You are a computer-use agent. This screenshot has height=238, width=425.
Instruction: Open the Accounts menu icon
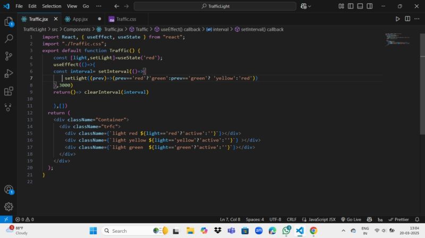click(8, 190)
